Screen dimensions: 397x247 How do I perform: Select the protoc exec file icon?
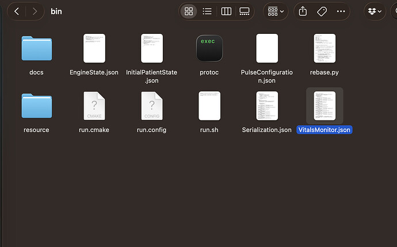tap(209, 48)
